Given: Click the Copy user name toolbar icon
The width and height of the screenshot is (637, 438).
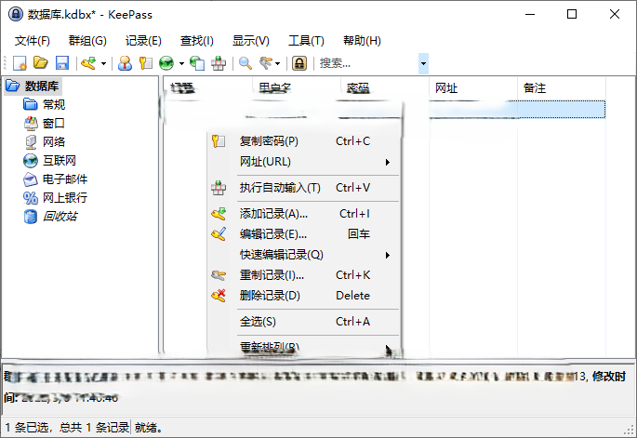Looking at the screenshot, I should (x=125, y=63).
